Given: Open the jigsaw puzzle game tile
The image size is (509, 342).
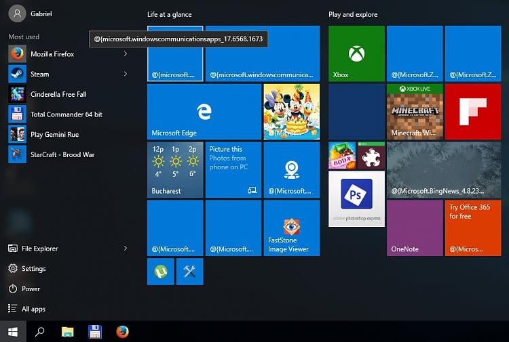Looking at the screenshot, I should (371, 156).
